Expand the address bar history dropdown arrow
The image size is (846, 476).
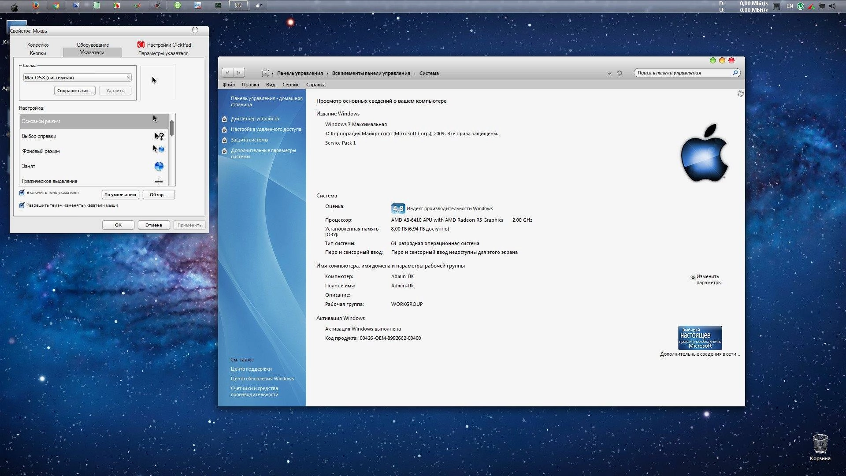609,74
